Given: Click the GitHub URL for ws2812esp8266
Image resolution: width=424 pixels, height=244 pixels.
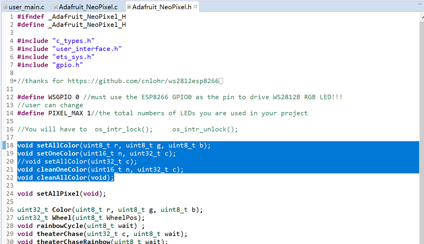Looking at the screenshot, I should [x=143, y=81].
